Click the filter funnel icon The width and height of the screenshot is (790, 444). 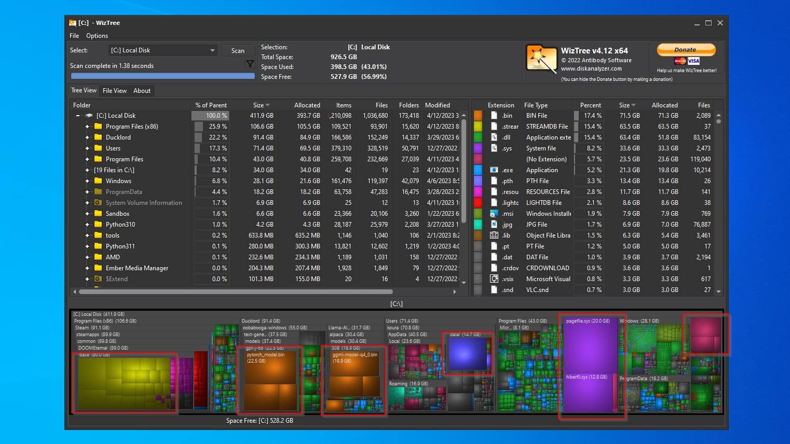[x=250, y=64]
